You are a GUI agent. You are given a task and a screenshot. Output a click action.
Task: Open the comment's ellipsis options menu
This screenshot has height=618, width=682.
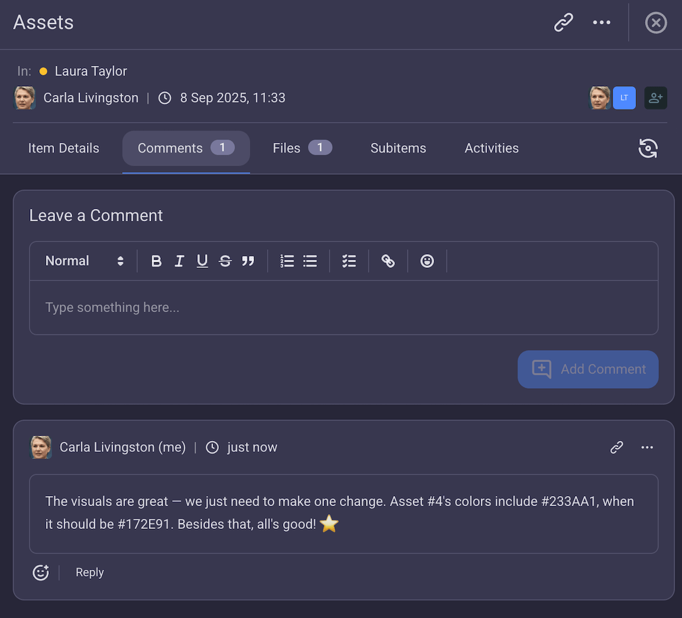tap(647, 447)
